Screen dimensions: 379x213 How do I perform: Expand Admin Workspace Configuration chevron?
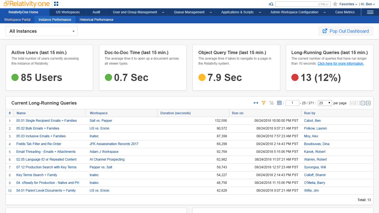pos(325,12)
